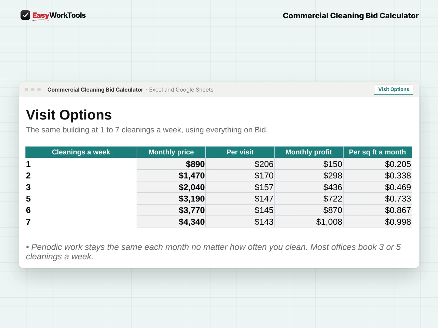Click the 'Cleanings a week' column header
The image size is (438, 328).
[x=81, y=152]
